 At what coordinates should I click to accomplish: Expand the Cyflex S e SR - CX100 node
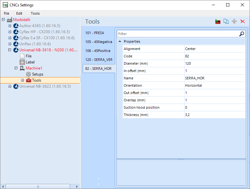click(x=10, y=38)
